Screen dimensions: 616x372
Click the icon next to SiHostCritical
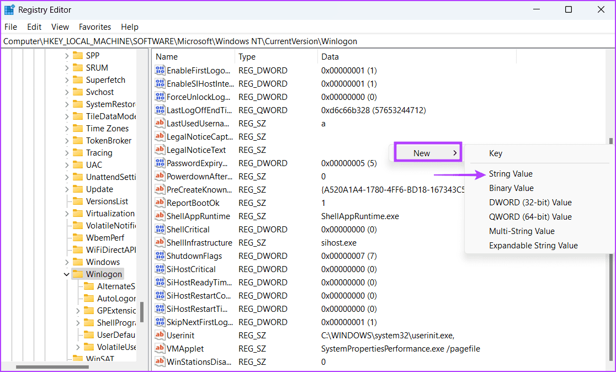160,269
